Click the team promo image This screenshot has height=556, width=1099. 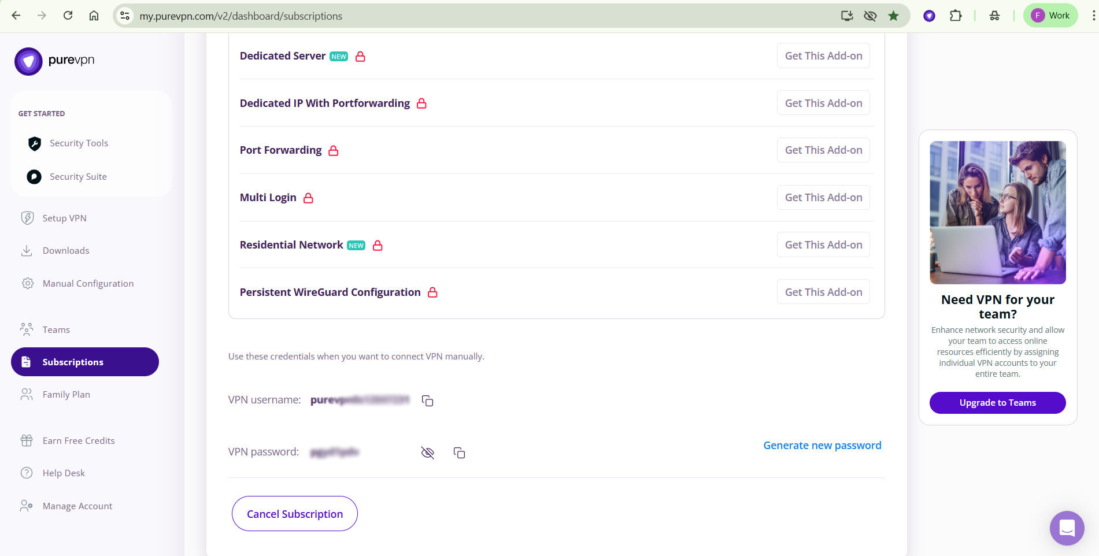click(998, 213)
